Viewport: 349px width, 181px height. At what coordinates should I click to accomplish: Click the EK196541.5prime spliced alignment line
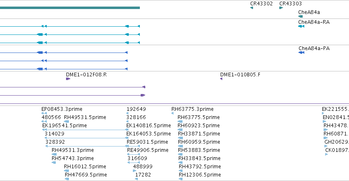pyautogui.click(x=85, y=130)
